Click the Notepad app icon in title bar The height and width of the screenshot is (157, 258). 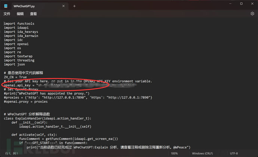point(6,6)
